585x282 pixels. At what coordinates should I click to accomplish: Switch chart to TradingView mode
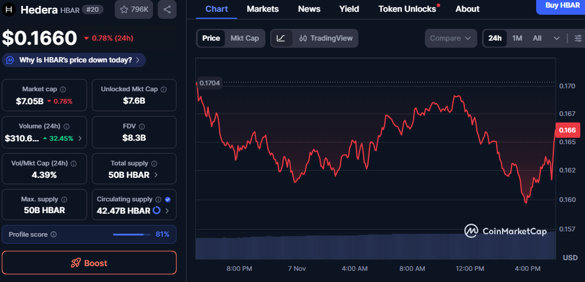pyautogui.click(x=326, y=38)
